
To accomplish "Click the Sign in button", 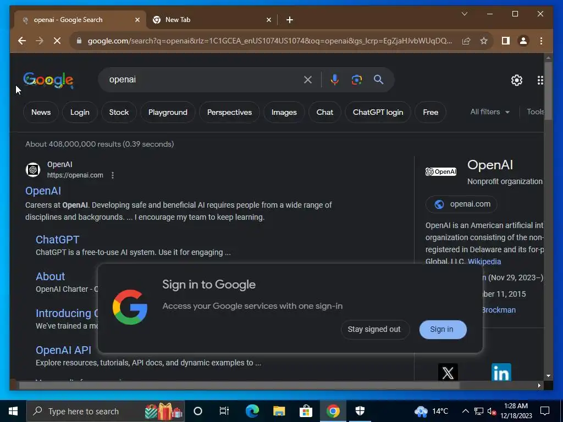I will click(443, 330).
